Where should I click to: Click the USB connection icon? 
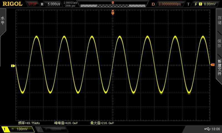[207, 129]
